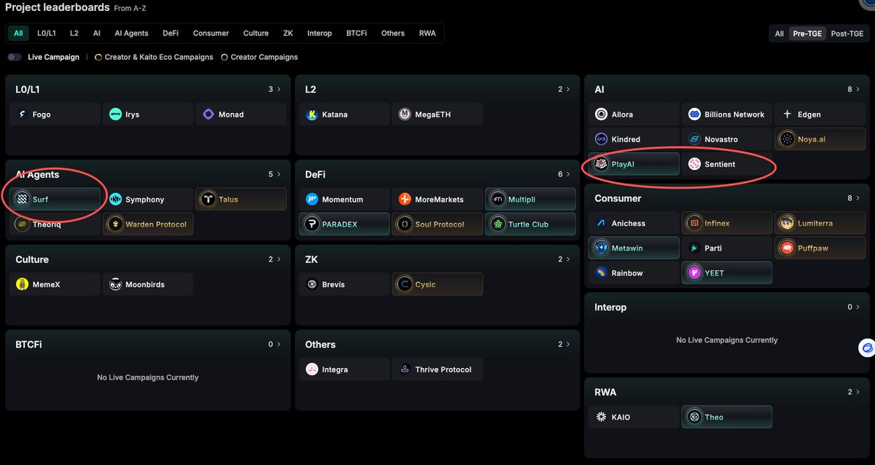Click the Billions Network icon
The height and width of the screenshot is (465, 875).
point(694,114)
